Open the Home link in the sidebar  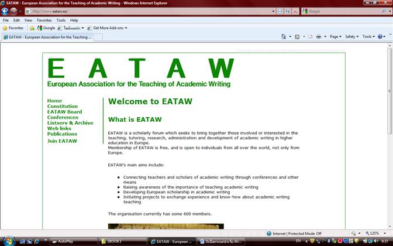pos(54,101)
